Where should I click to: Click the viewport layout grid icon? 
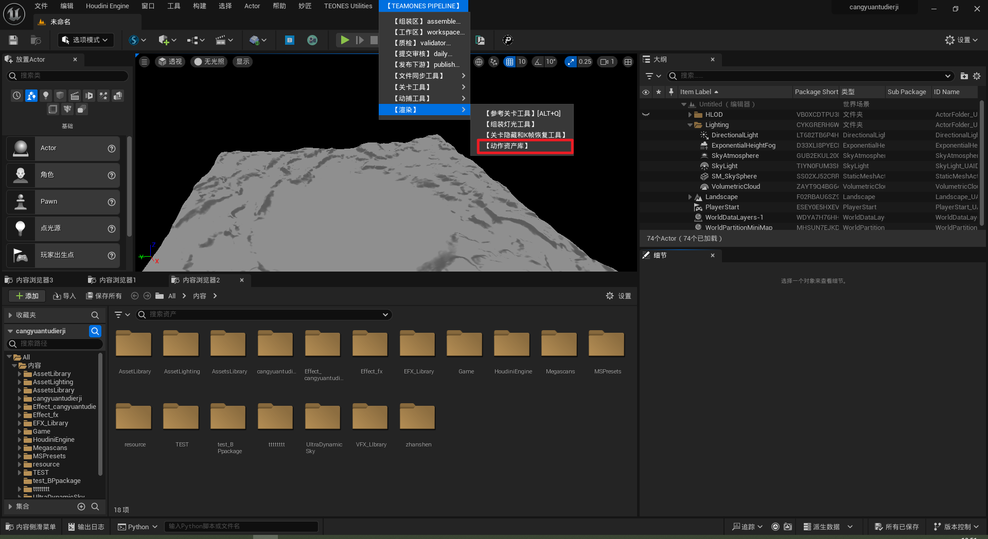pyautogui.click(x=628, y=62)
